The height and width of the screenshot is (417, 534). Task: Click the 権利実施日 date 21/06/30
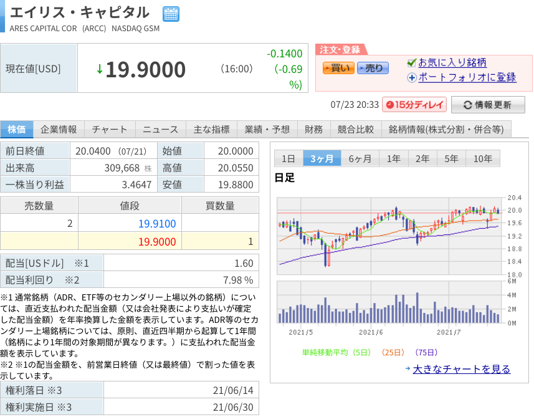click(233, 407)
